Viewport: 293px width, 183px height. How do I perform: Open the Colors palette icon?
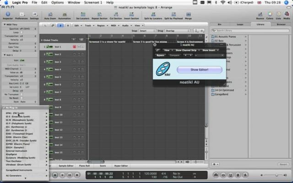[270, 16]
